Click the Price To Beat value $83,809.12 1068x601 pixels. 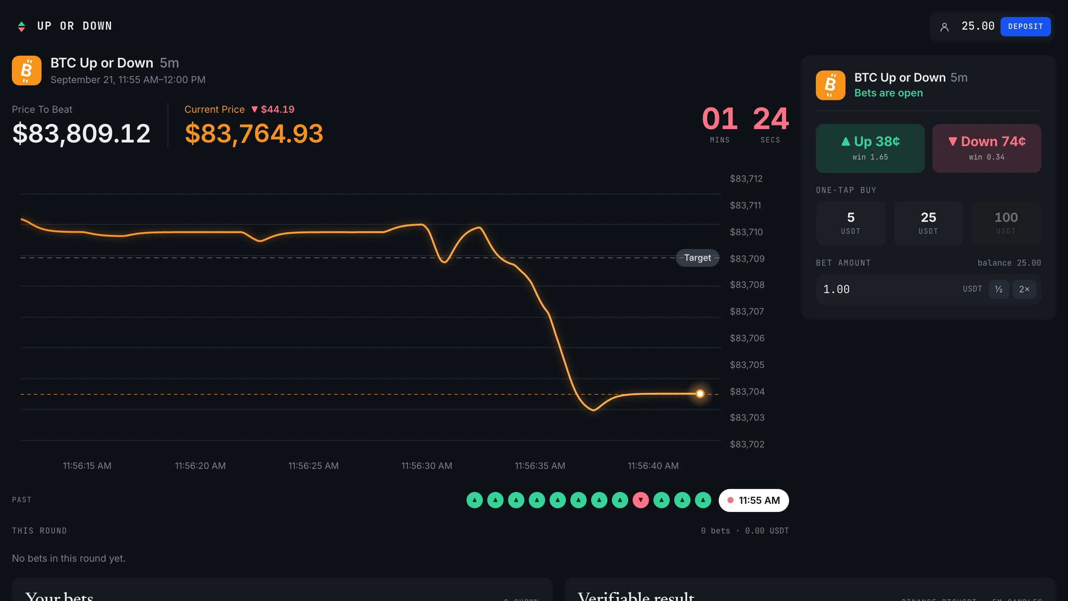point(81,134)
